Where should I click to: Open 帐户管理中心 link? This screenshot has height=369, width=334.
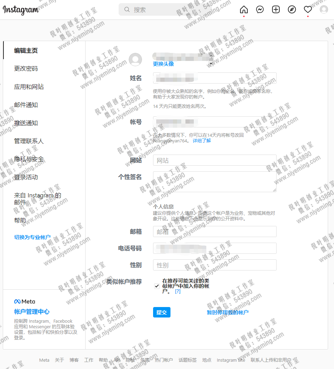click(32, 312)
